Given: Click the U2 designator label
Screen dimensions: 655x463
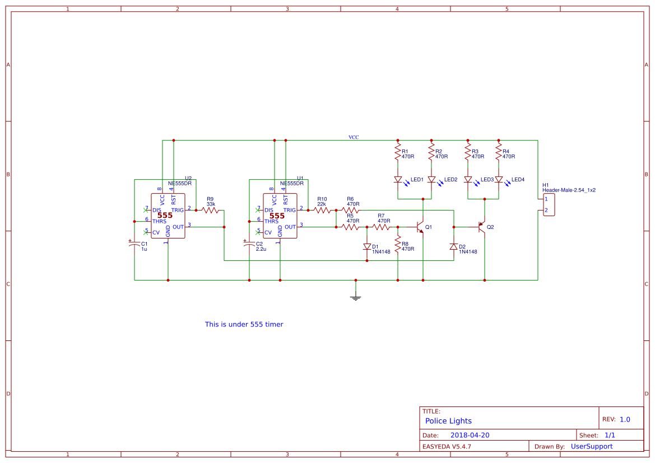Looking at the screenshot, I should [x=188, y=178].
